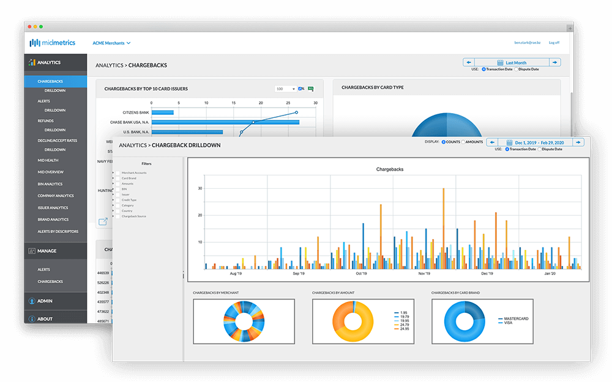Click the Log off link

click(553, 43)
